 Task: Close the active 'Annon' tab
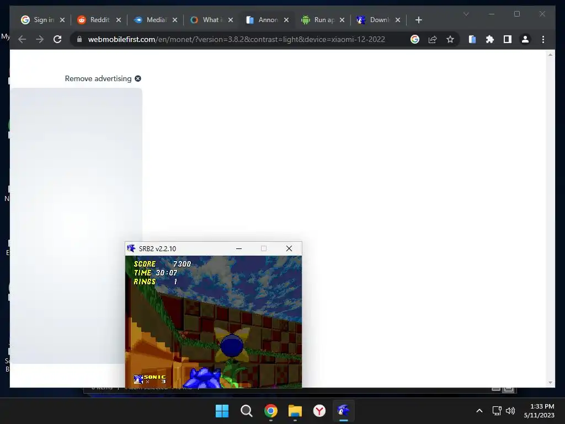(x=286, y=20)
